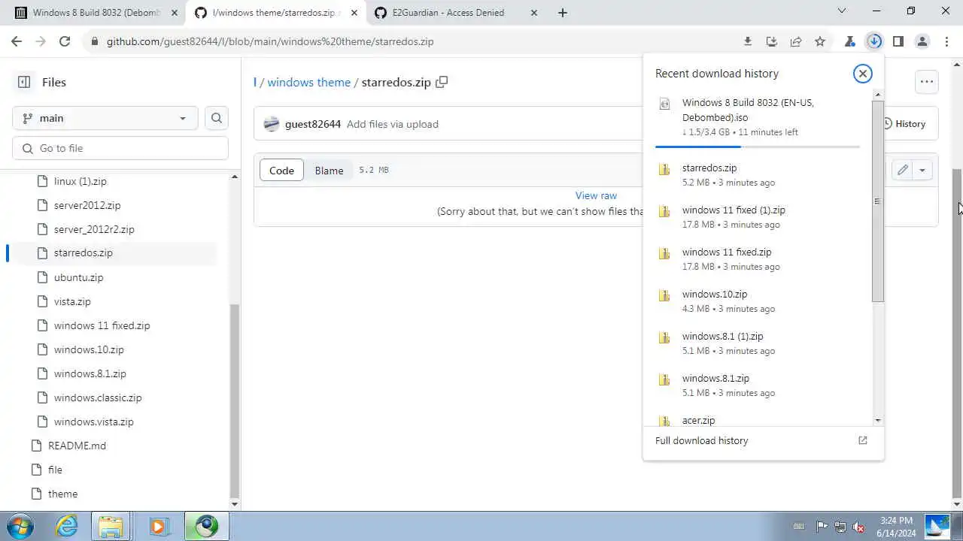Open the main branch dropdown
Image resolution: width=963 pixels, height=541 pixels.
coord(105,118)
